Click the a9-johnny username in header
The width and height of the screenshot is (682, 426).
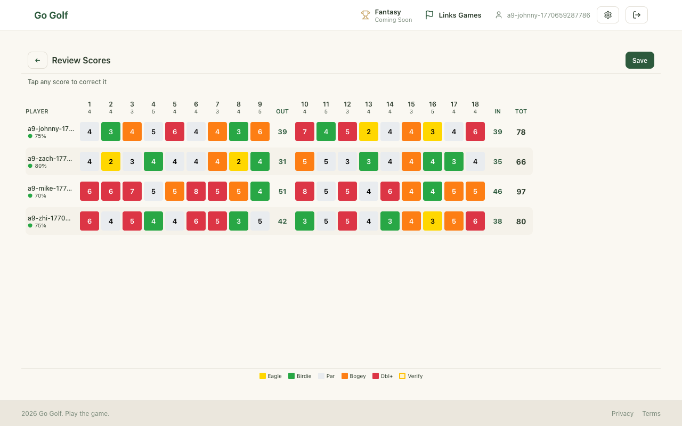click(548, 15)
